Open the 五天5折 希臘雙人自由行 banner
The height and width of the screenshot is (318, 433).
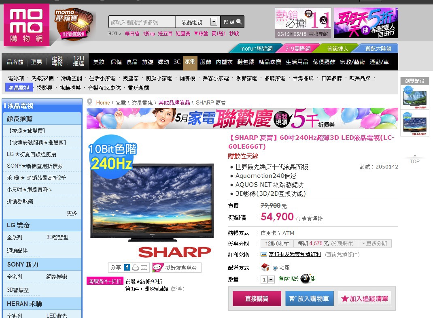[365, 23]
